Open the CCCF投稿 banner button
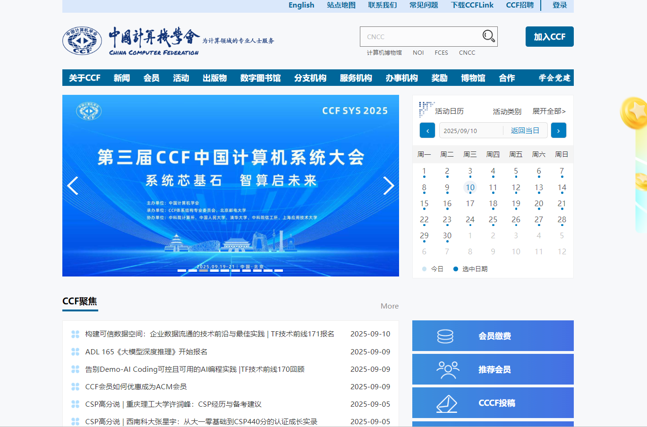647x427 pixels. tap(493, 403)
